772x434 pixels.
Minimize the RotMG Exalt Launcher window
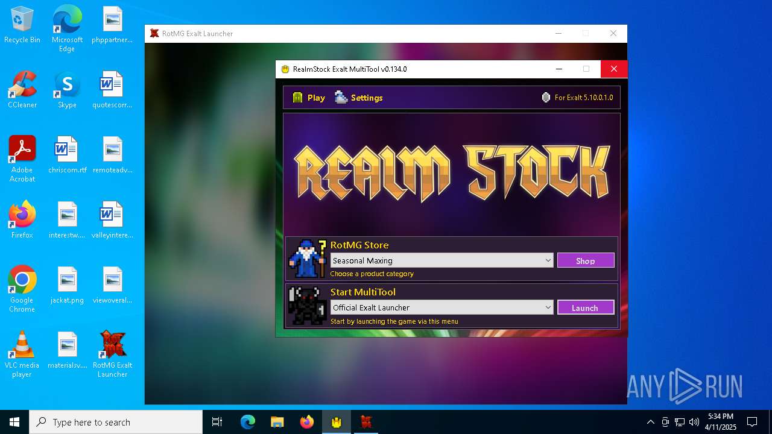click(x=558, y=34)
